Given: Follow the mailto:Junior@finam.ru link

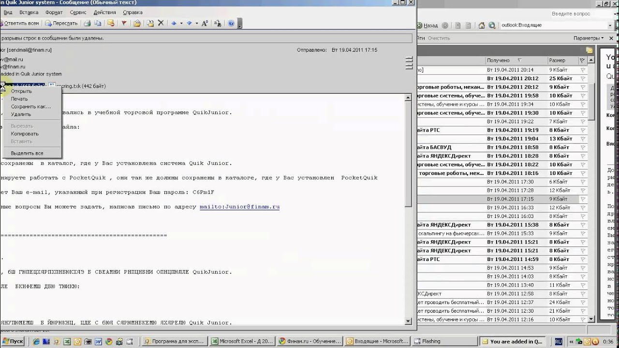Looking at the screenshot, I should click(240, 206).
